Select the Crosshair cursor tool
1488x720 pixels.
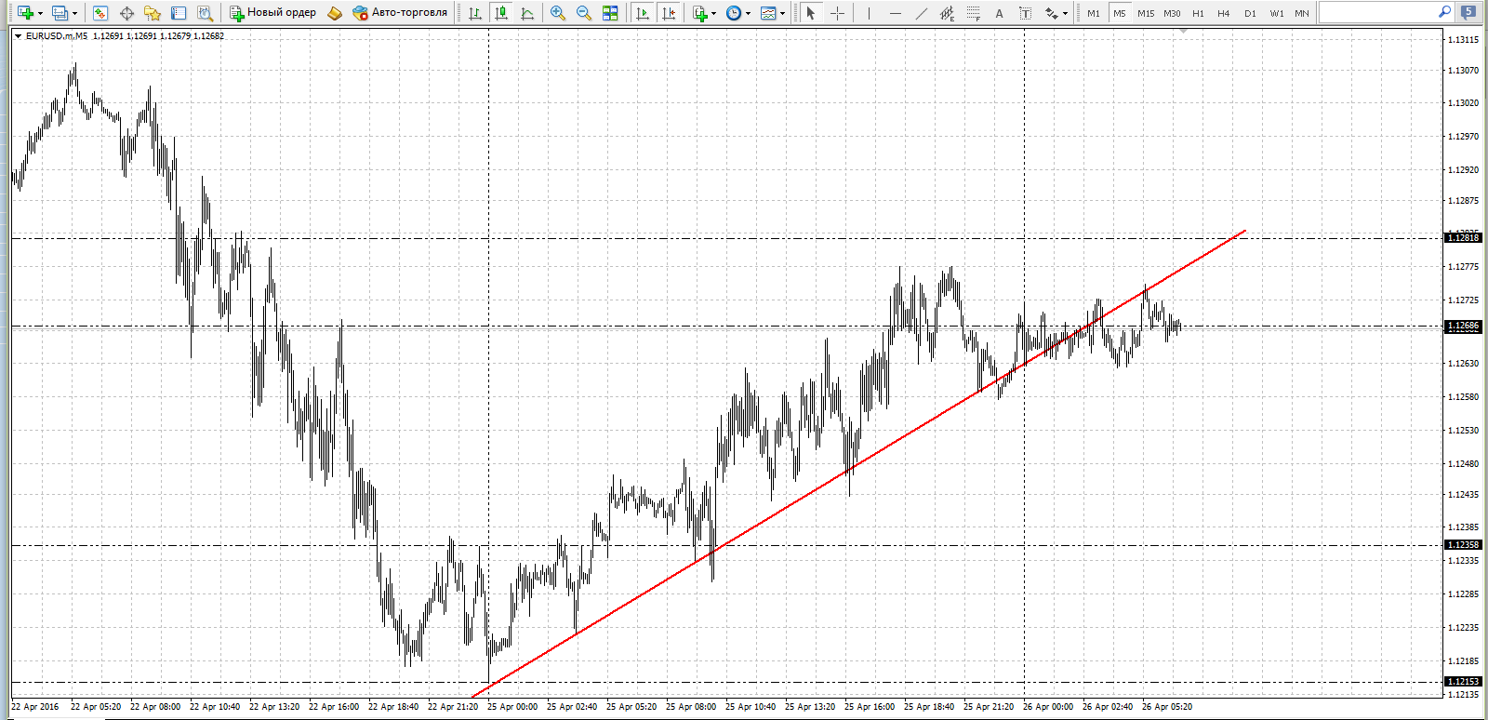click(x=837, y=13)
